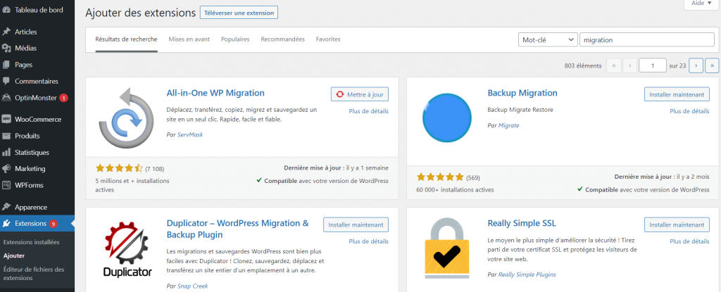Open the Médias library menu
This screenshot has height=292, width=721.
point(25,48)
